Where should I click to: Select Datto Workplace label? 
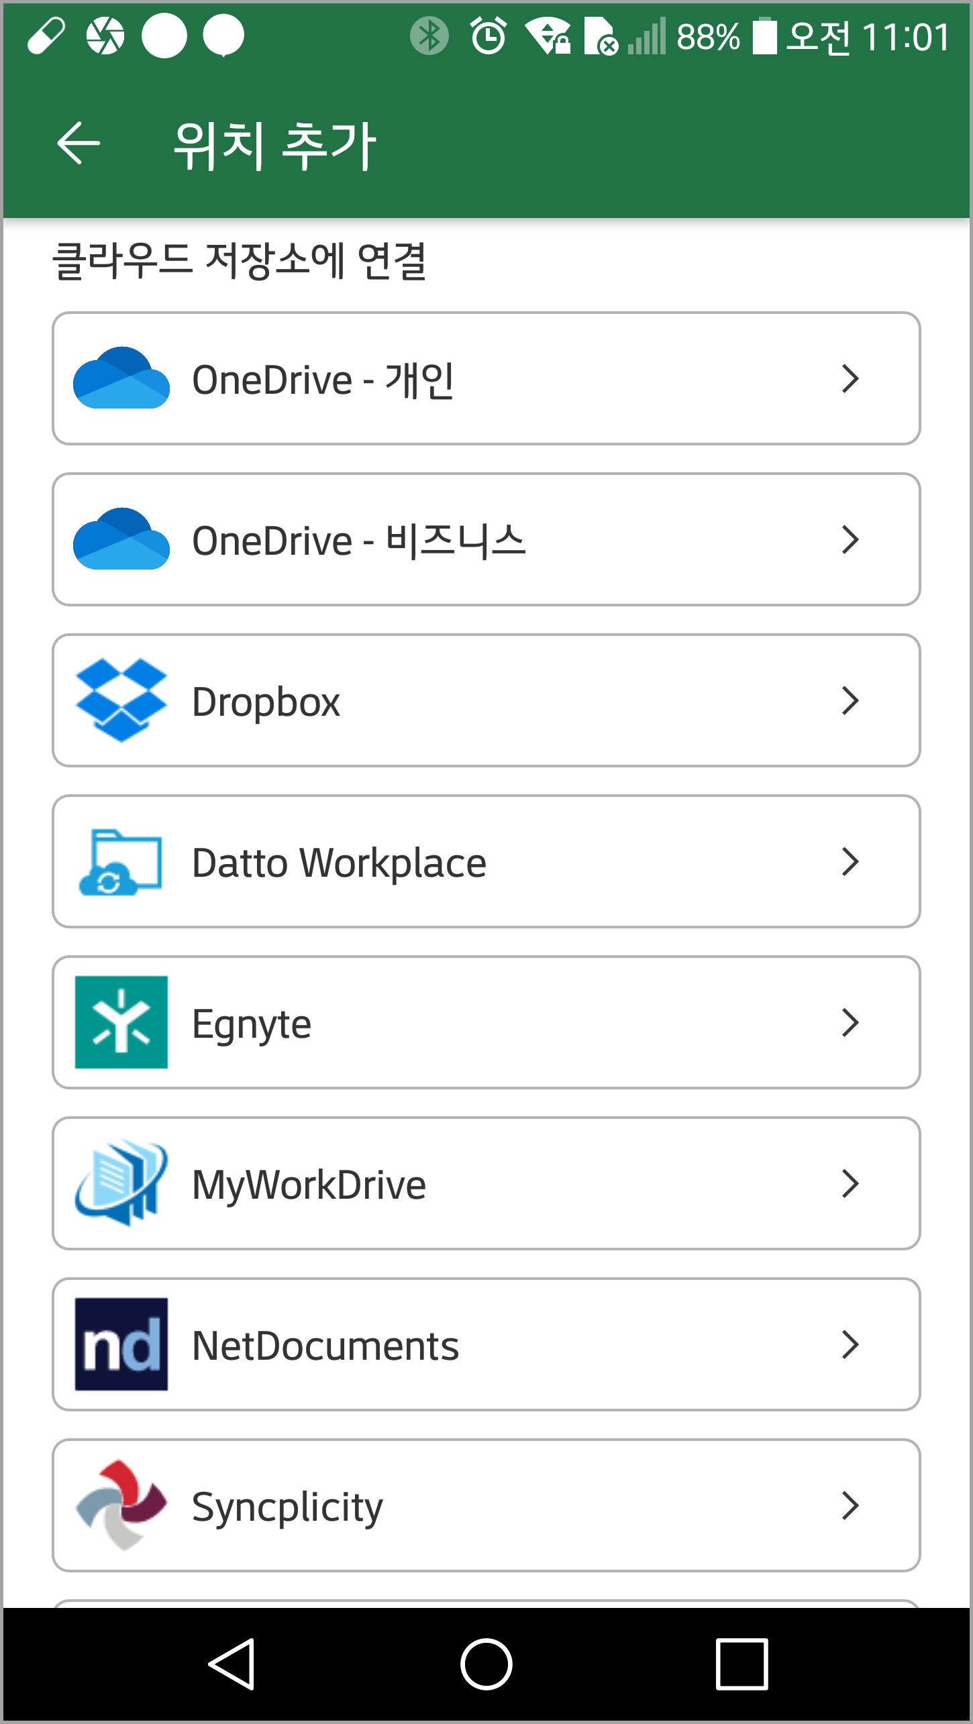point(340,863)
